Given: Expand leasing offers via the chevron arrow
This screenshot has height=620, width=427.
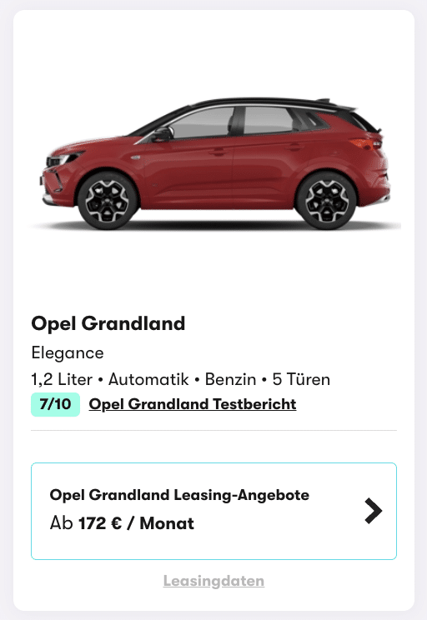Looking at the screenshot, I should click(373, 511).
